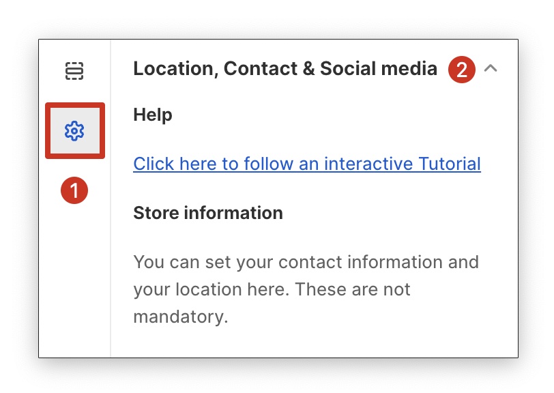The width and height of the screenshot is (554, 393).
Task: Click the Store information heading
Action: pyautogui.click(x=208, y=213)
